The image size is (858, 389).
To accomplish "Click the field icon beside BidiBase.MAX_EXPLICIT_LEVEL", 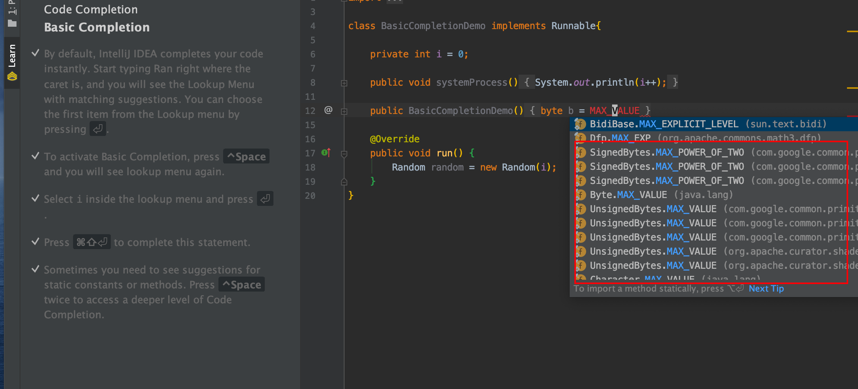I will (x=580, y=124).
